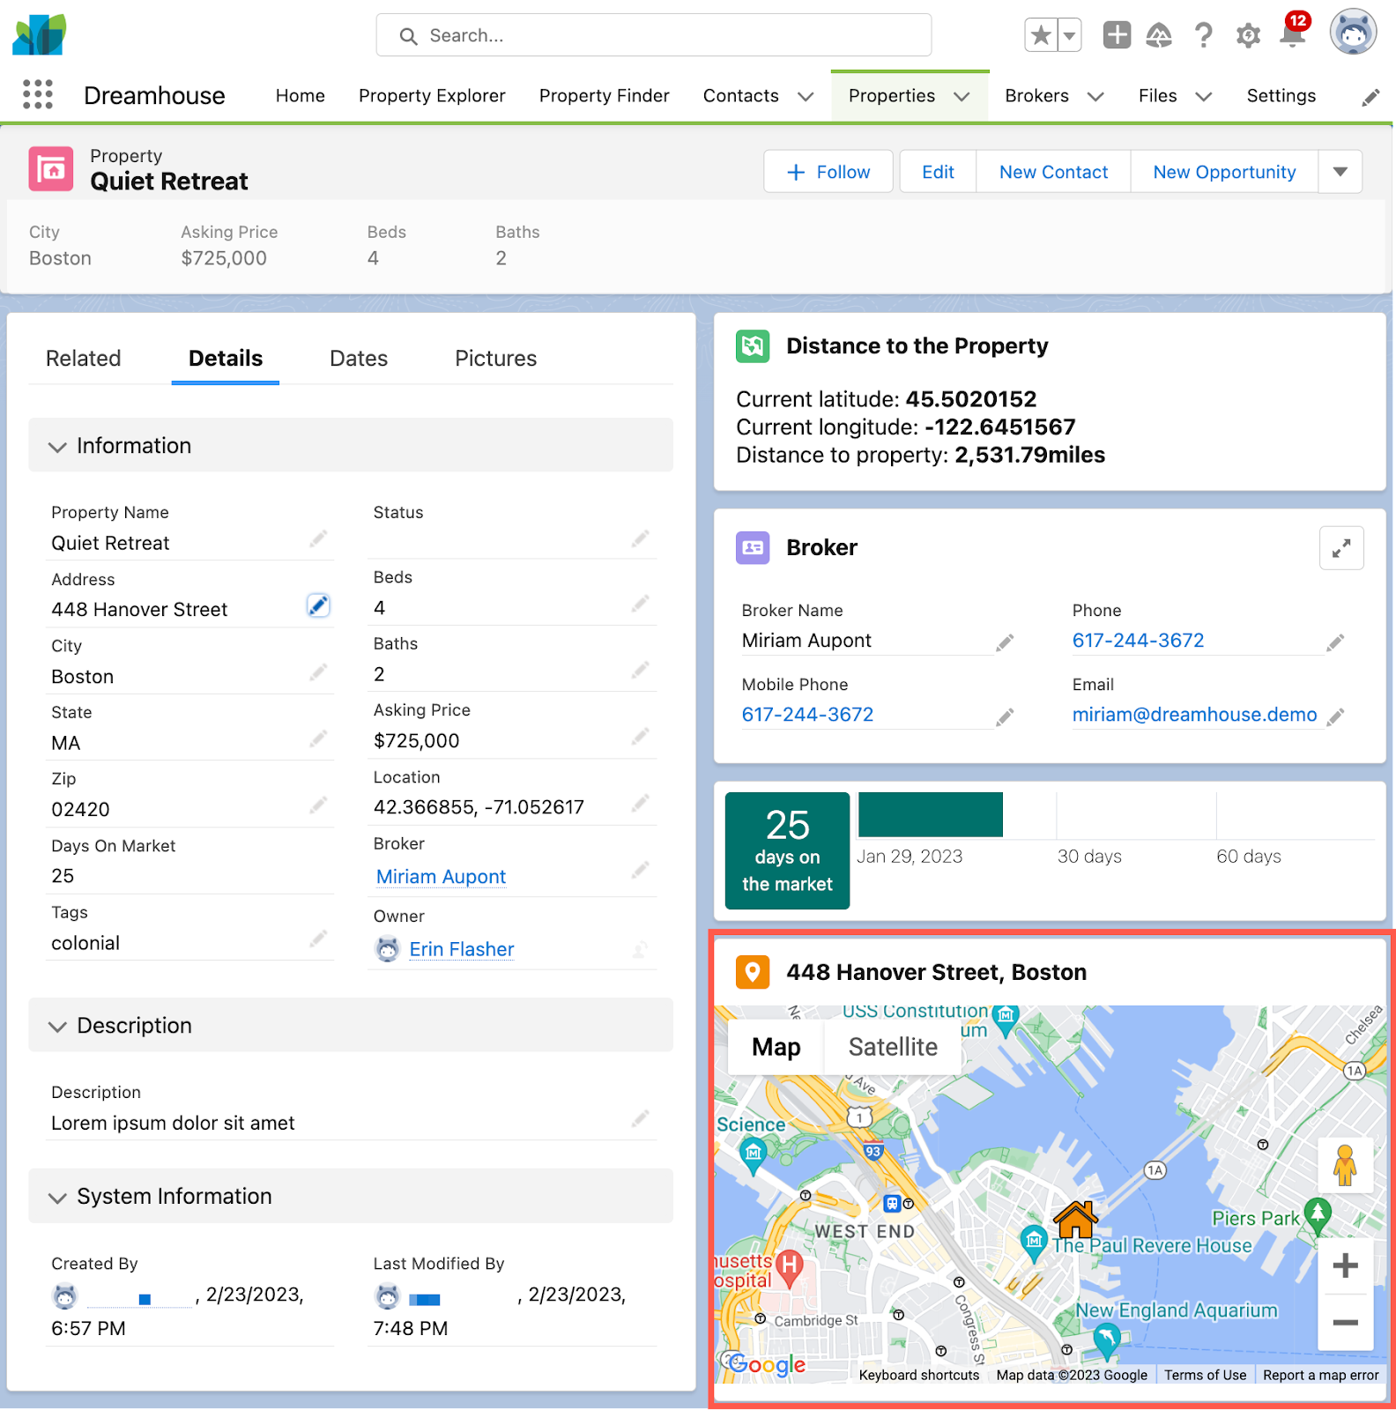
Task: Collapse the Information section
Action: [351, 445]
